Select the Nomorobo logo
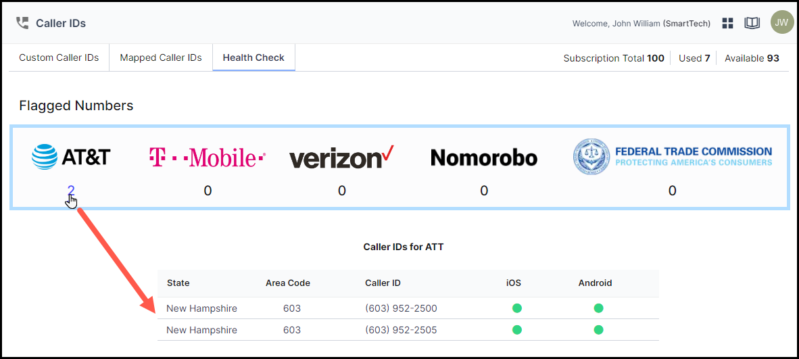This screenshot has width=799, height=359. 484,158
